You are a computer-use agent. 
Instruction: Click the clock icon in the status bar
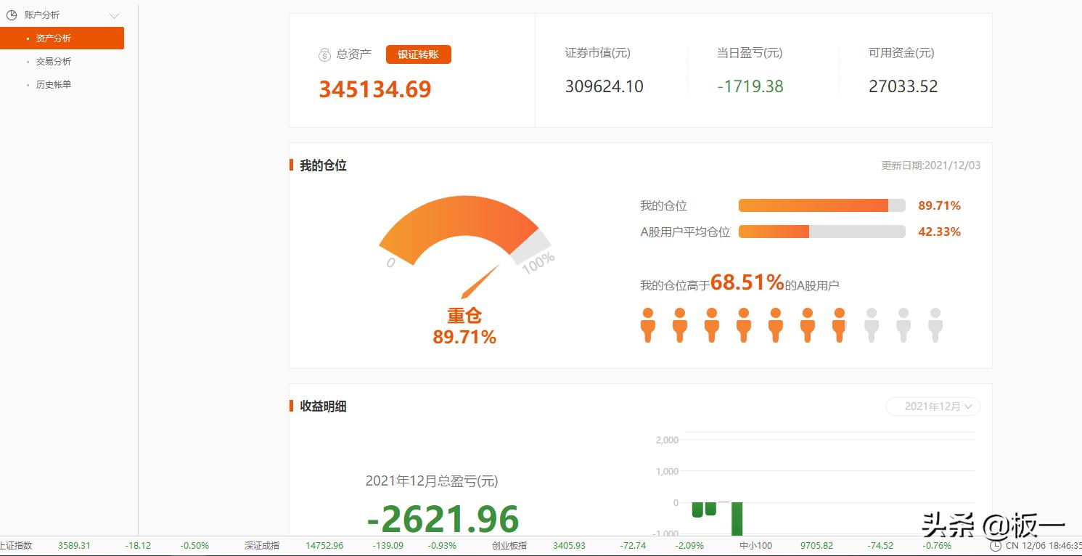(x=995, y=545)
